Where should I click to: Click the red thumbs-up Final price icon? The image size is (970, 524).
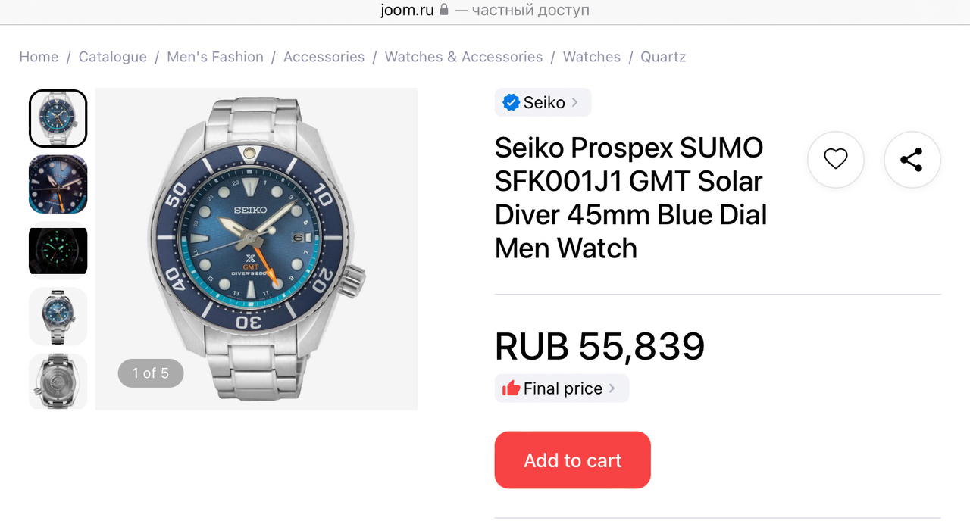coord(511,388)
